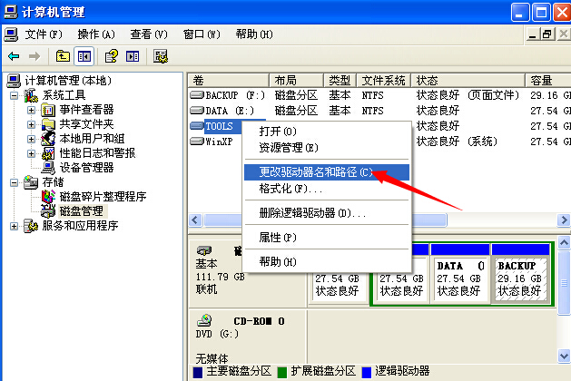Select the WinXP volume in list

coord(218,142)
